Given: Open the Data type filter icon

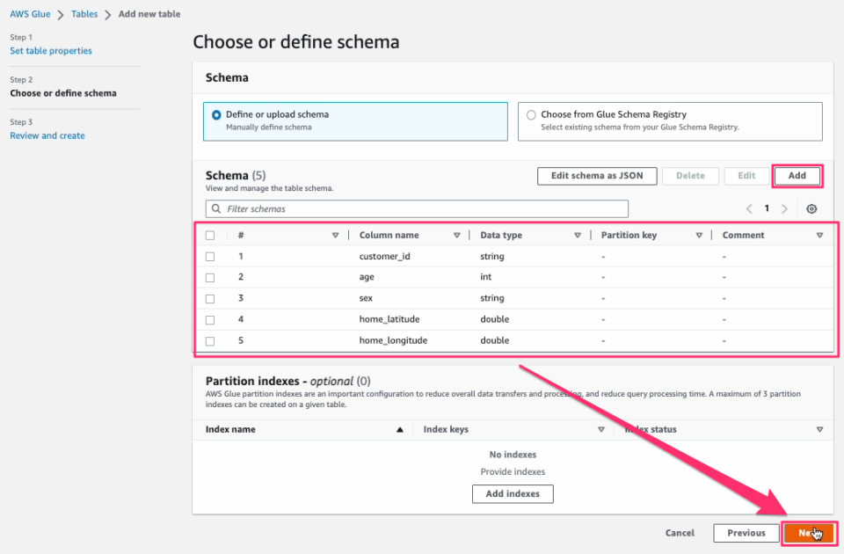Looking at the screenshot, I should [577, 235].
